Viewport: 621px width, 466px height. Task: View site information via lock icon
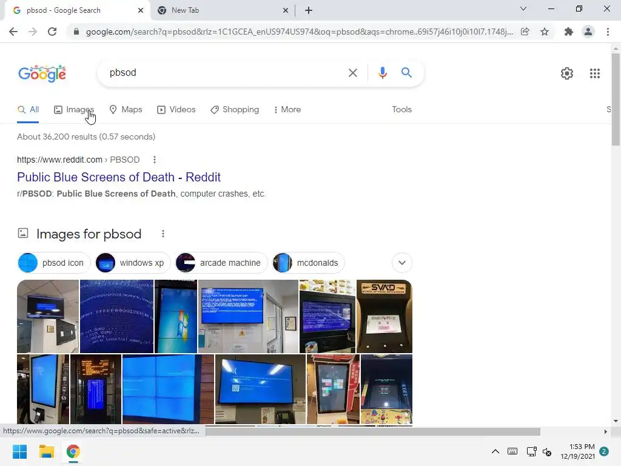coord(76,32)
